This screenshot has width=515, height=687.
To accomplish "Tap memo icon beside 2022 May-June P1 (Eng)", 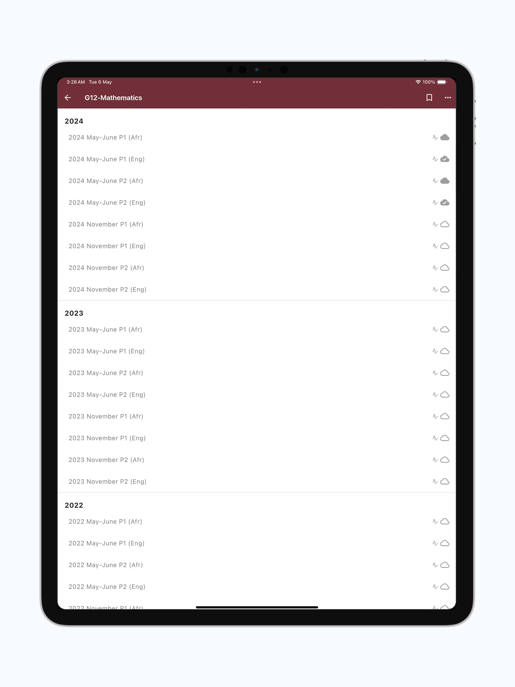I will [x=435, y=543].
